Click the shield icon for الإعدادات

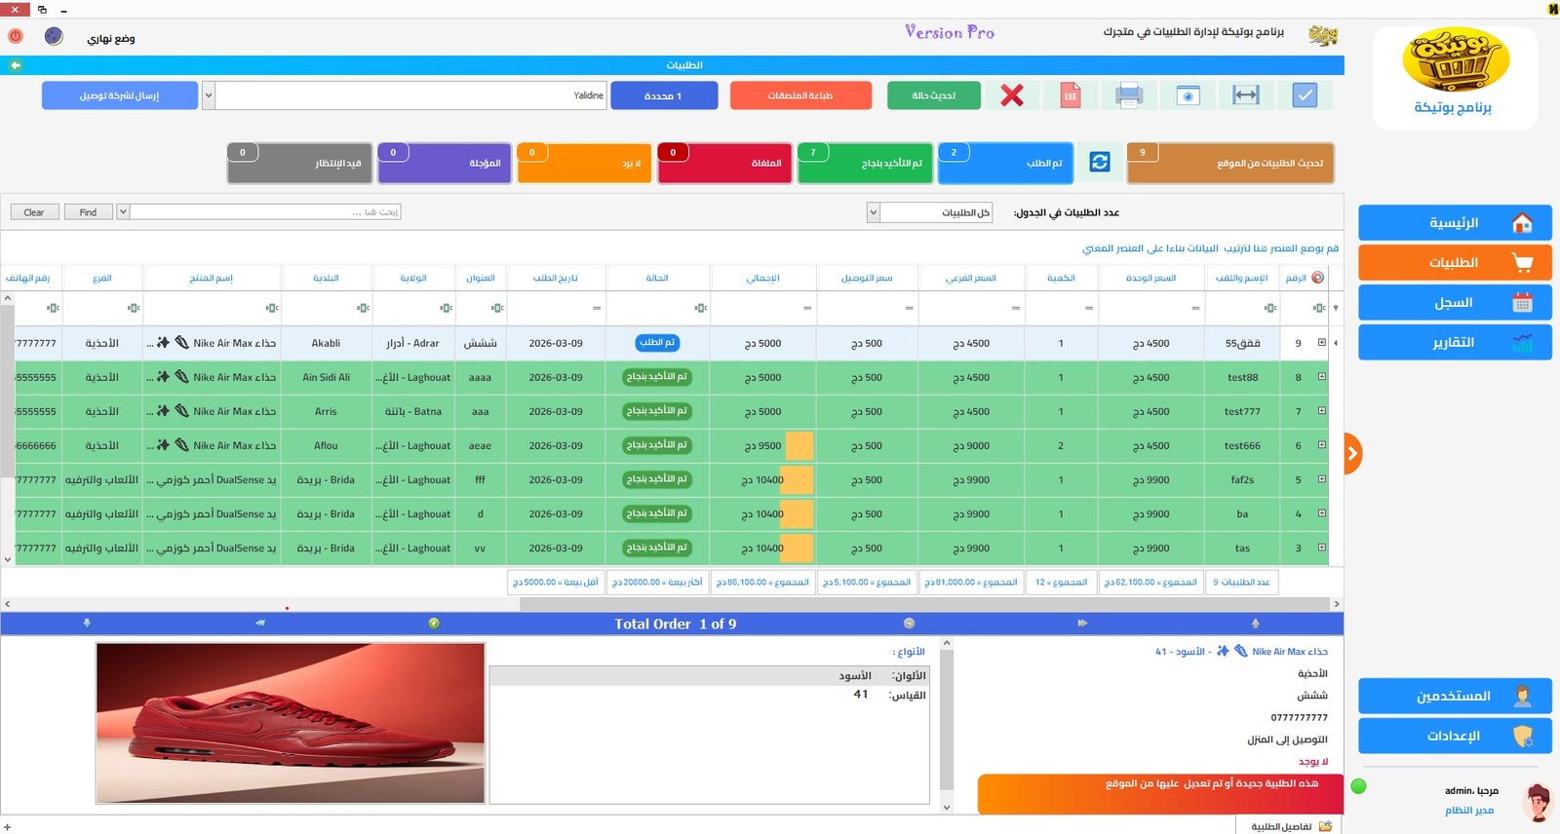[1522, 737]
